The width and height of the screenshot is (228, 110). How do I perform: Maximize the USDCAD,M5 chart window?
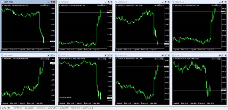point(165,2)
